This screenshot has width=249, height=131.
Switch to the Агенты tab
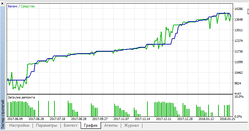point(111,125)
